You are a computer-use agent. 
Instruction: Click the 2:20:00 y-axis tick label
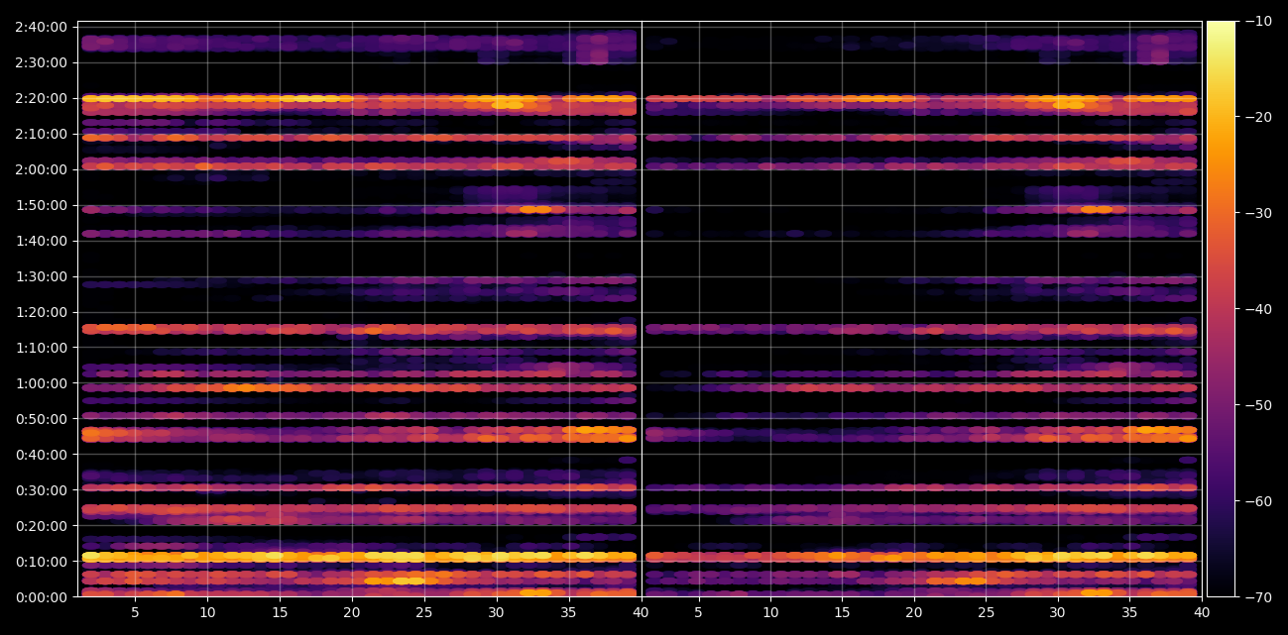click(x=42, y=97)
